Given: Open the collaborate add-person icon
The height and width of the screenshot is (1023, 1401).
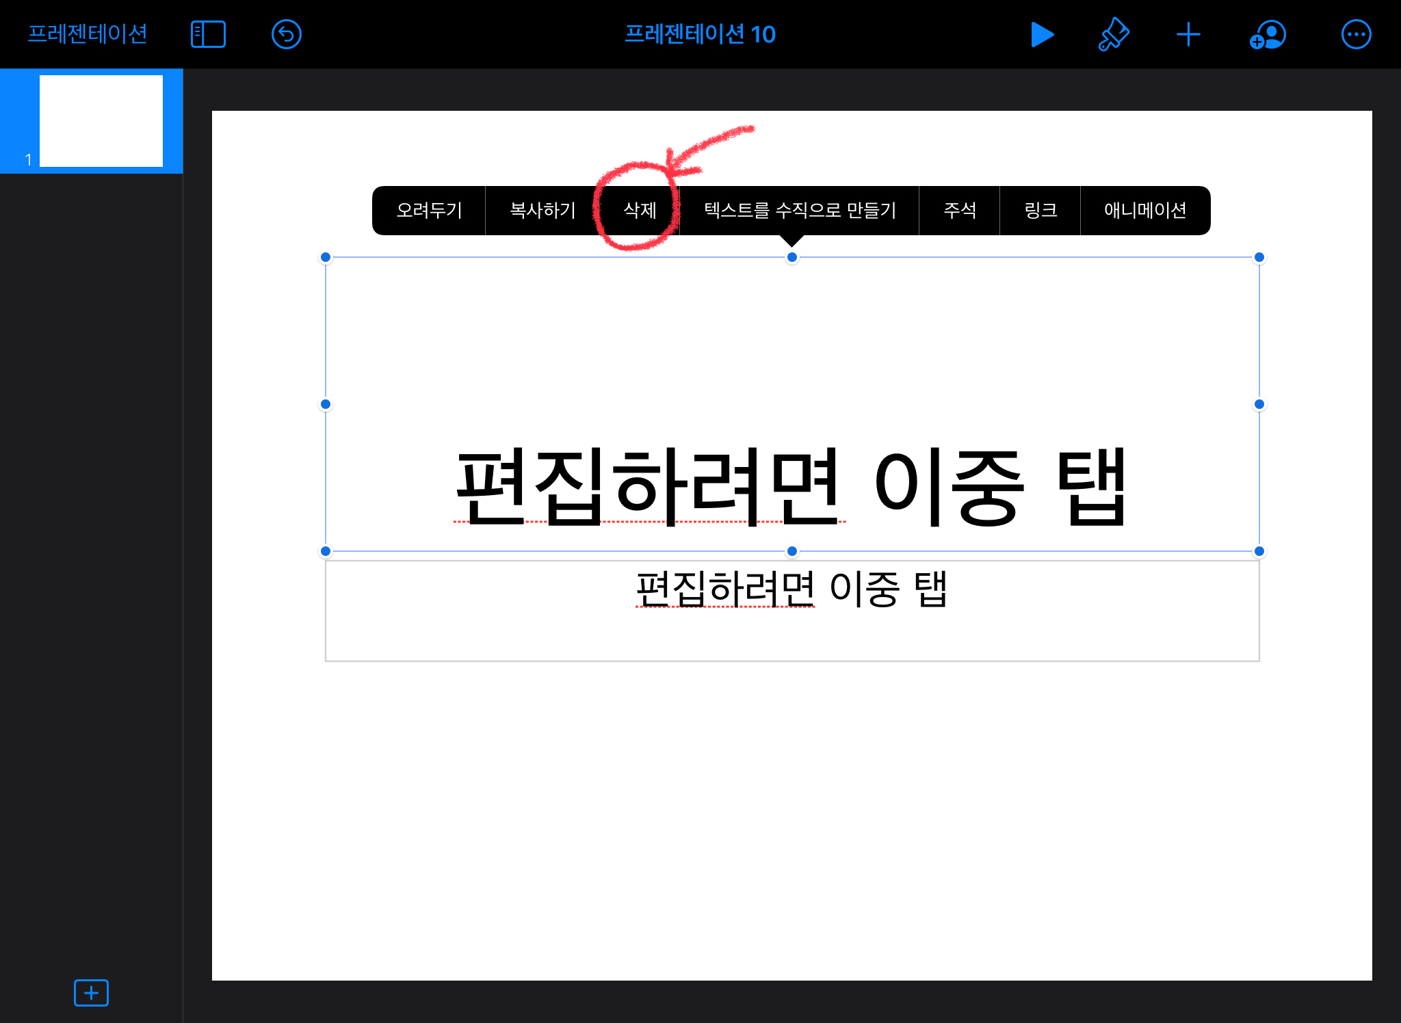Looking at the screenshot, I should (x=1268, y=34).
